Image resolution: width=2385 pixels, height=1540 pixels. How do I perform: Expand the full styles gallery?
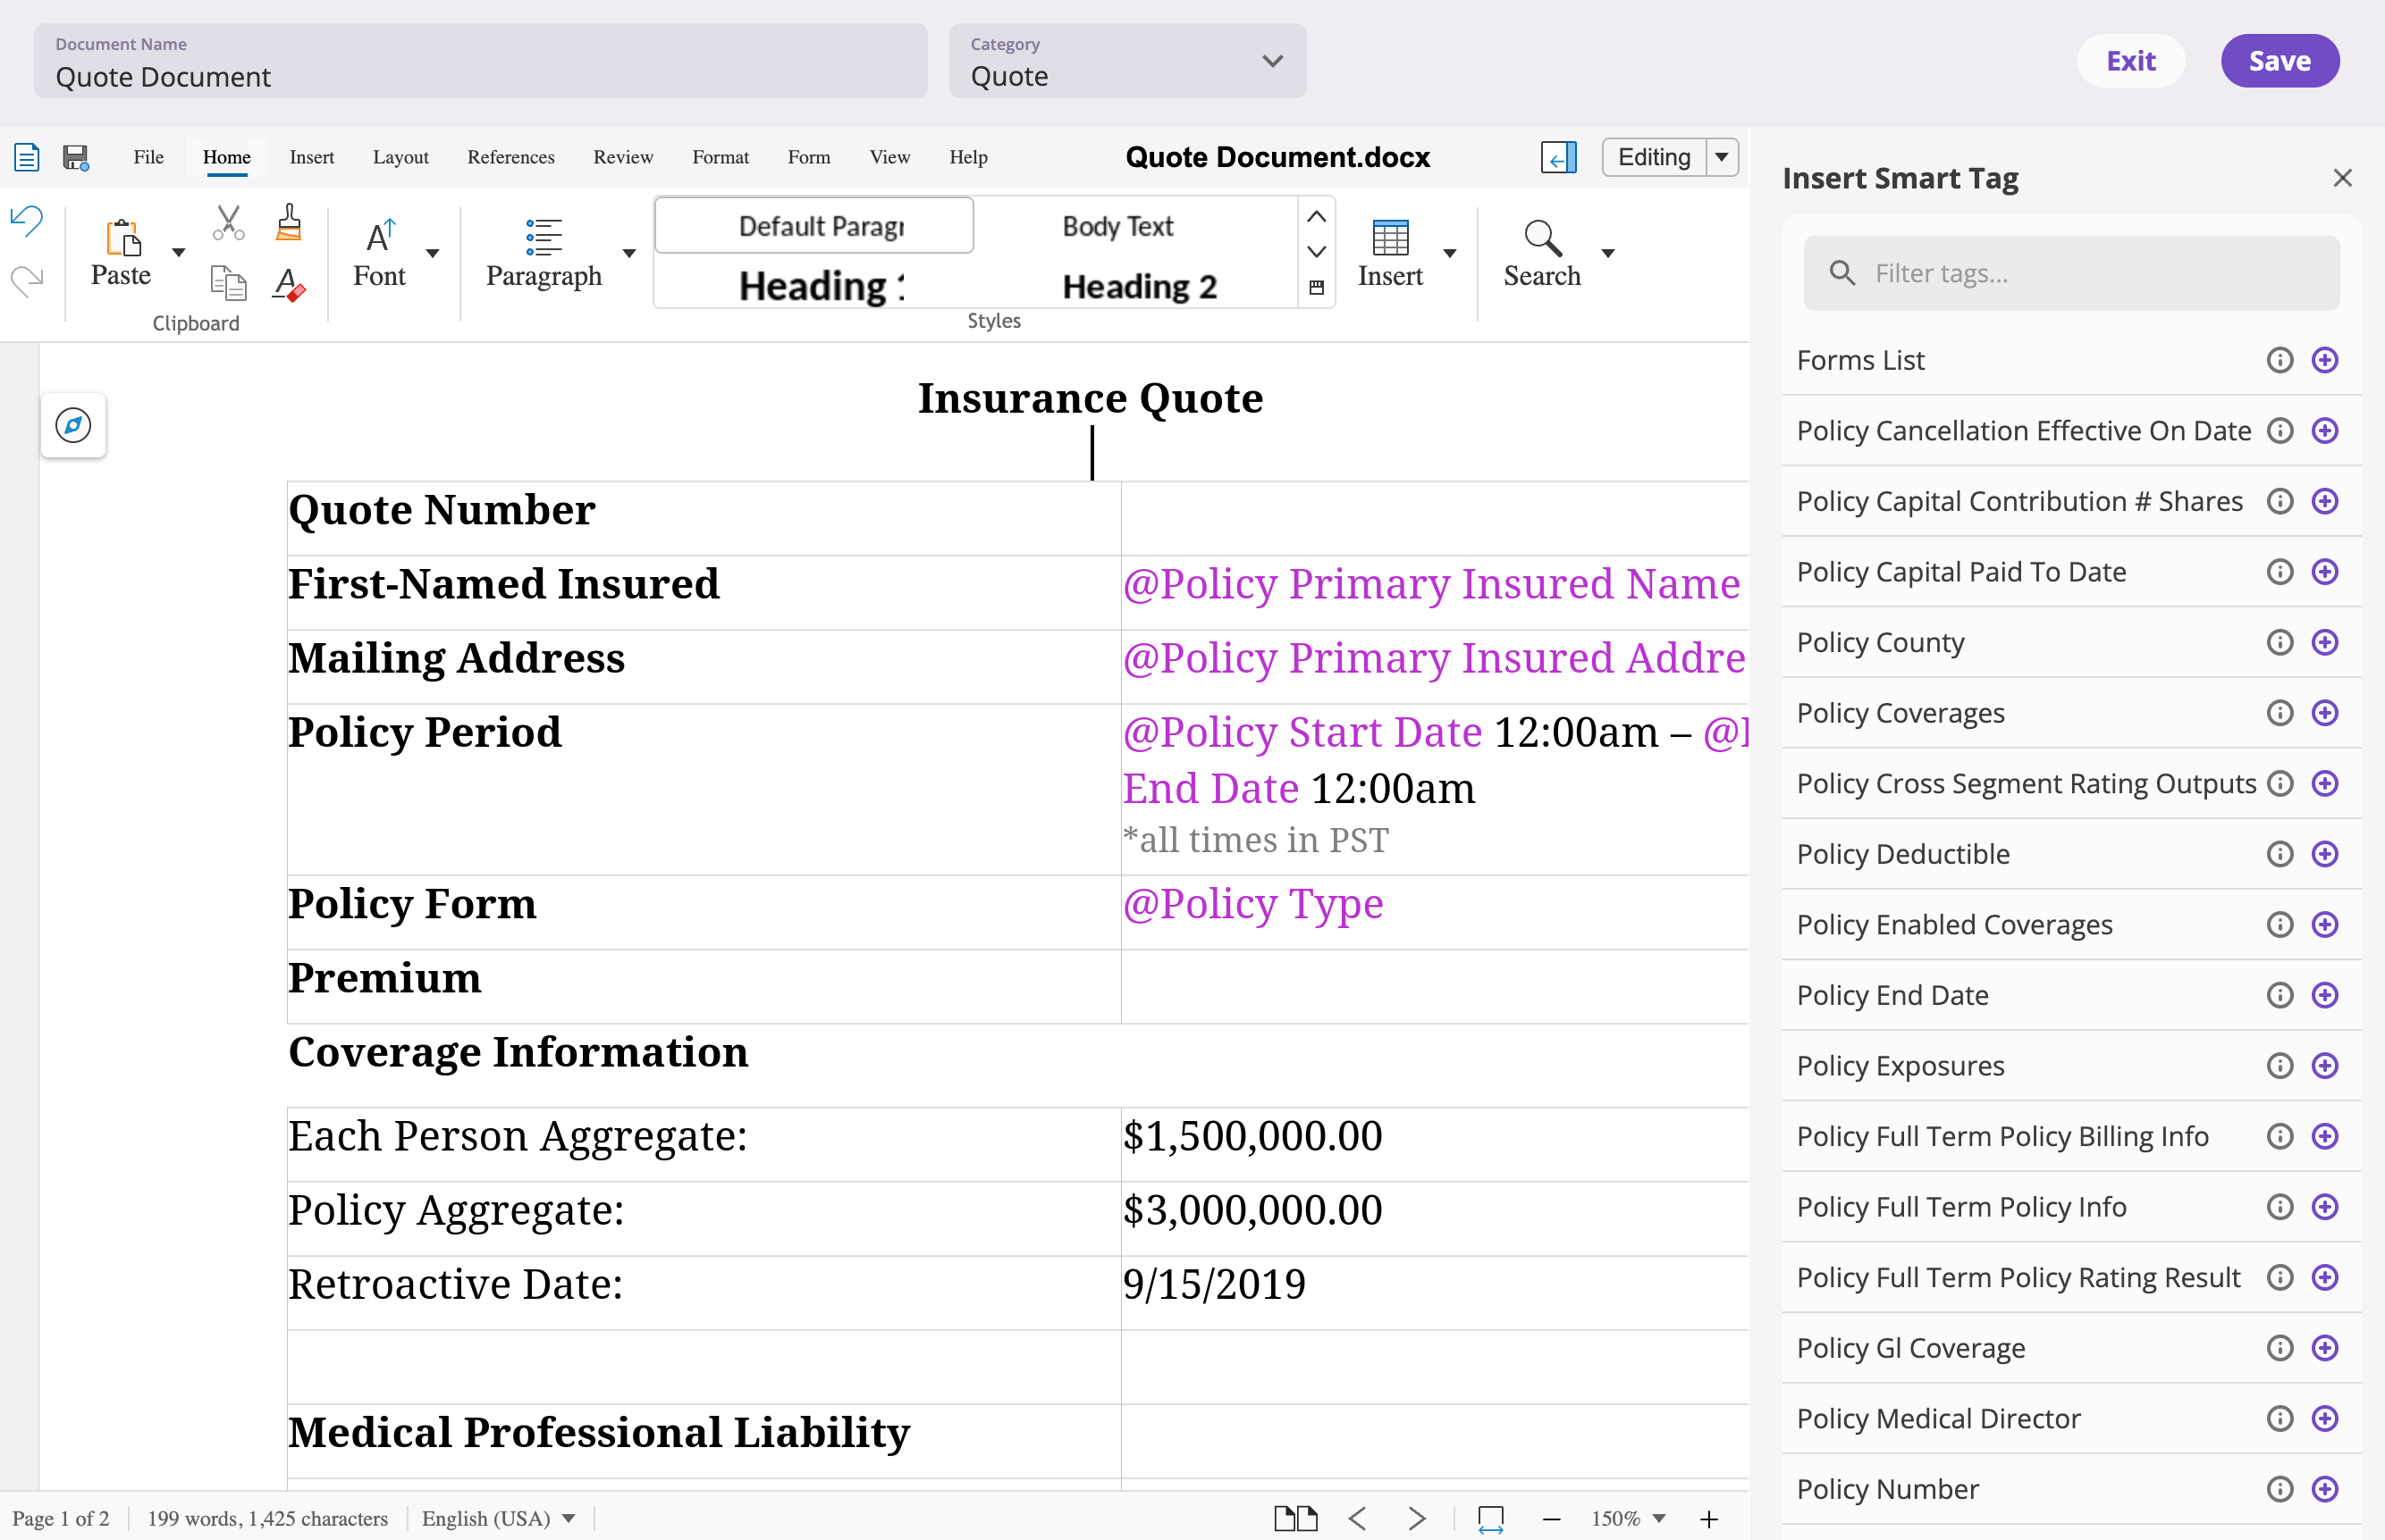[x=1317, y=287]
